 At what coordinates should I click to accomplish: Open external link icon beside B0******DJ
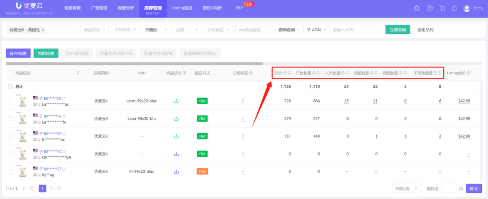click(64, 98)
